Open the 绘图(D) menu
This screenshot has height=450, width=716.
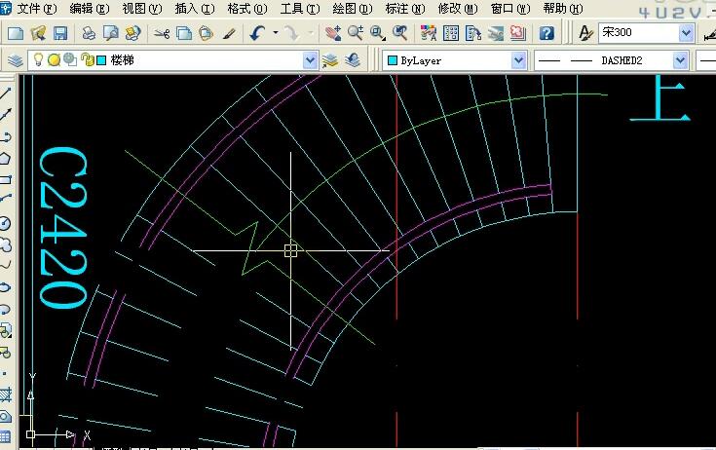tap(353, 9)
